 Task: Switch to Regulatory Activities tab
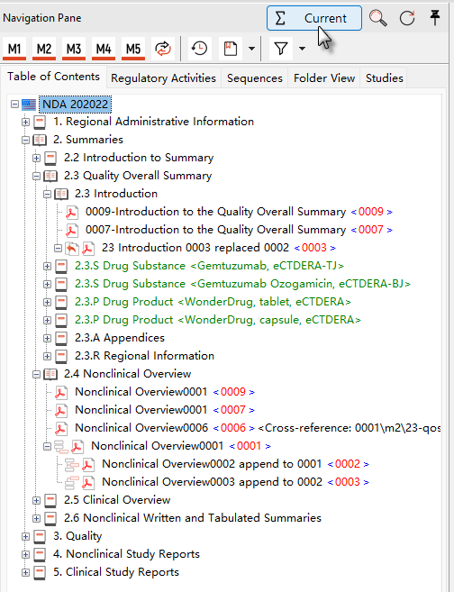(163, 78)
